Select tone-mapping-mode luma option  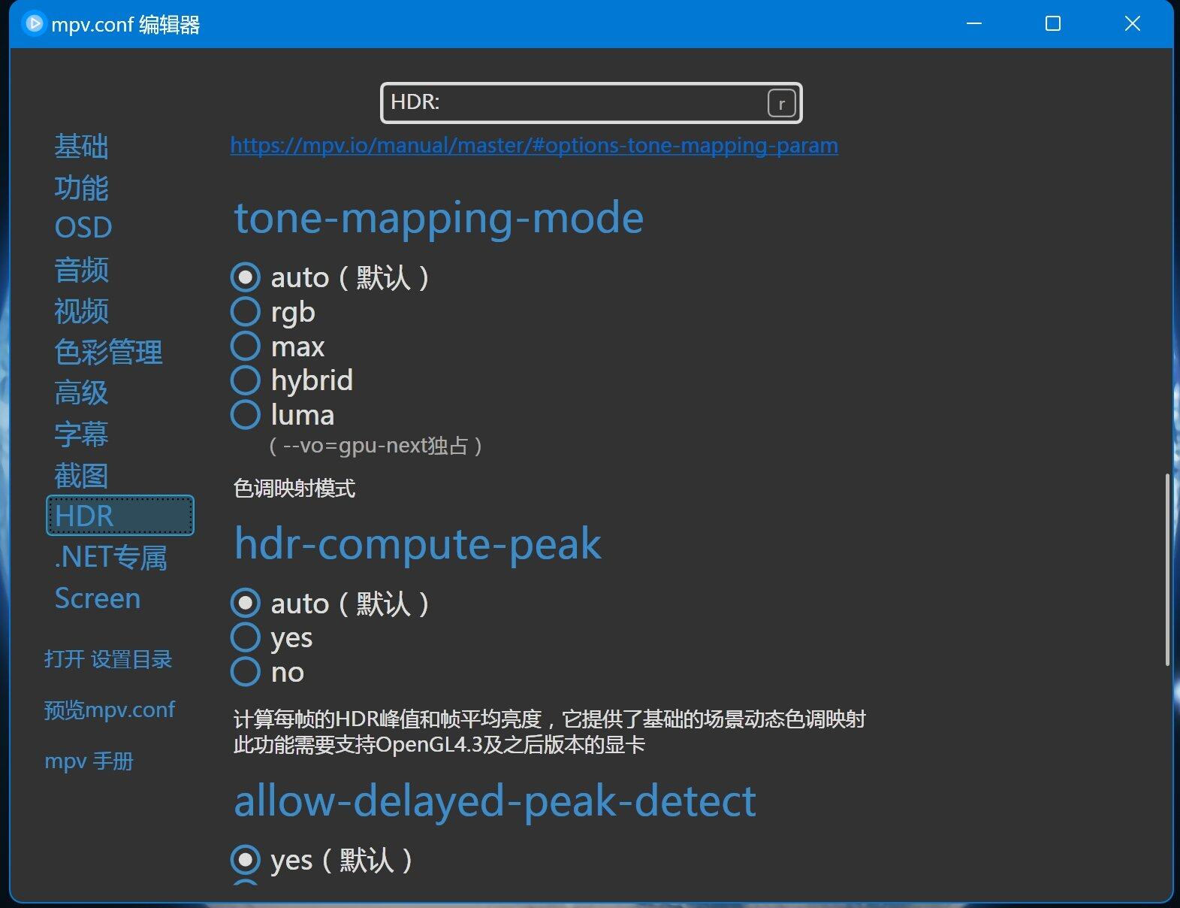click(x=245, y=415)
